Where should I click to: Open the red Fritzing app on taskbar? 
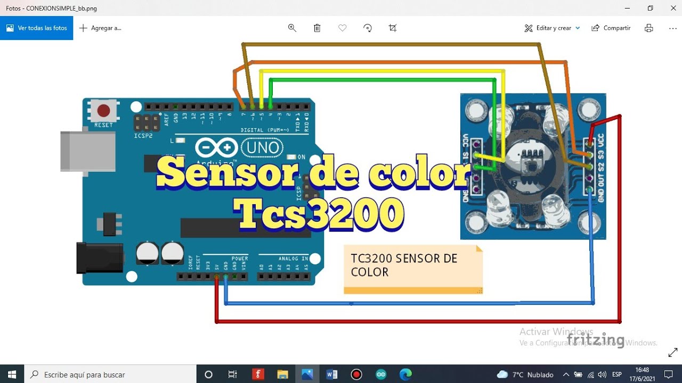[258, 374]
